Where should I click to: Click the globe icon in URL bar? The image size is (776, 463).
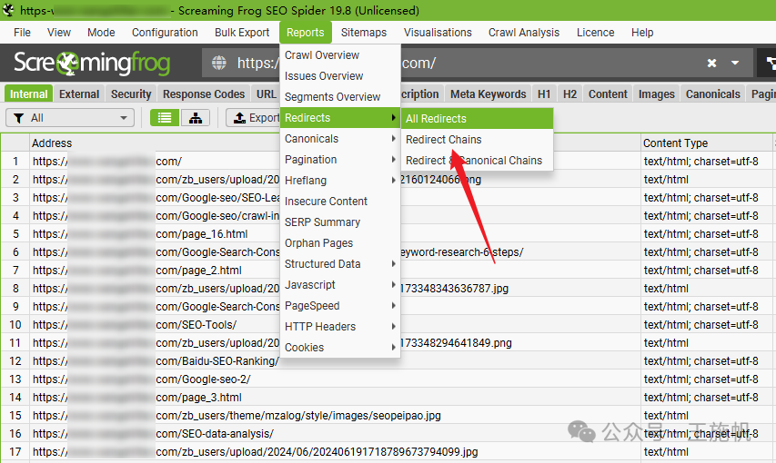218,63
